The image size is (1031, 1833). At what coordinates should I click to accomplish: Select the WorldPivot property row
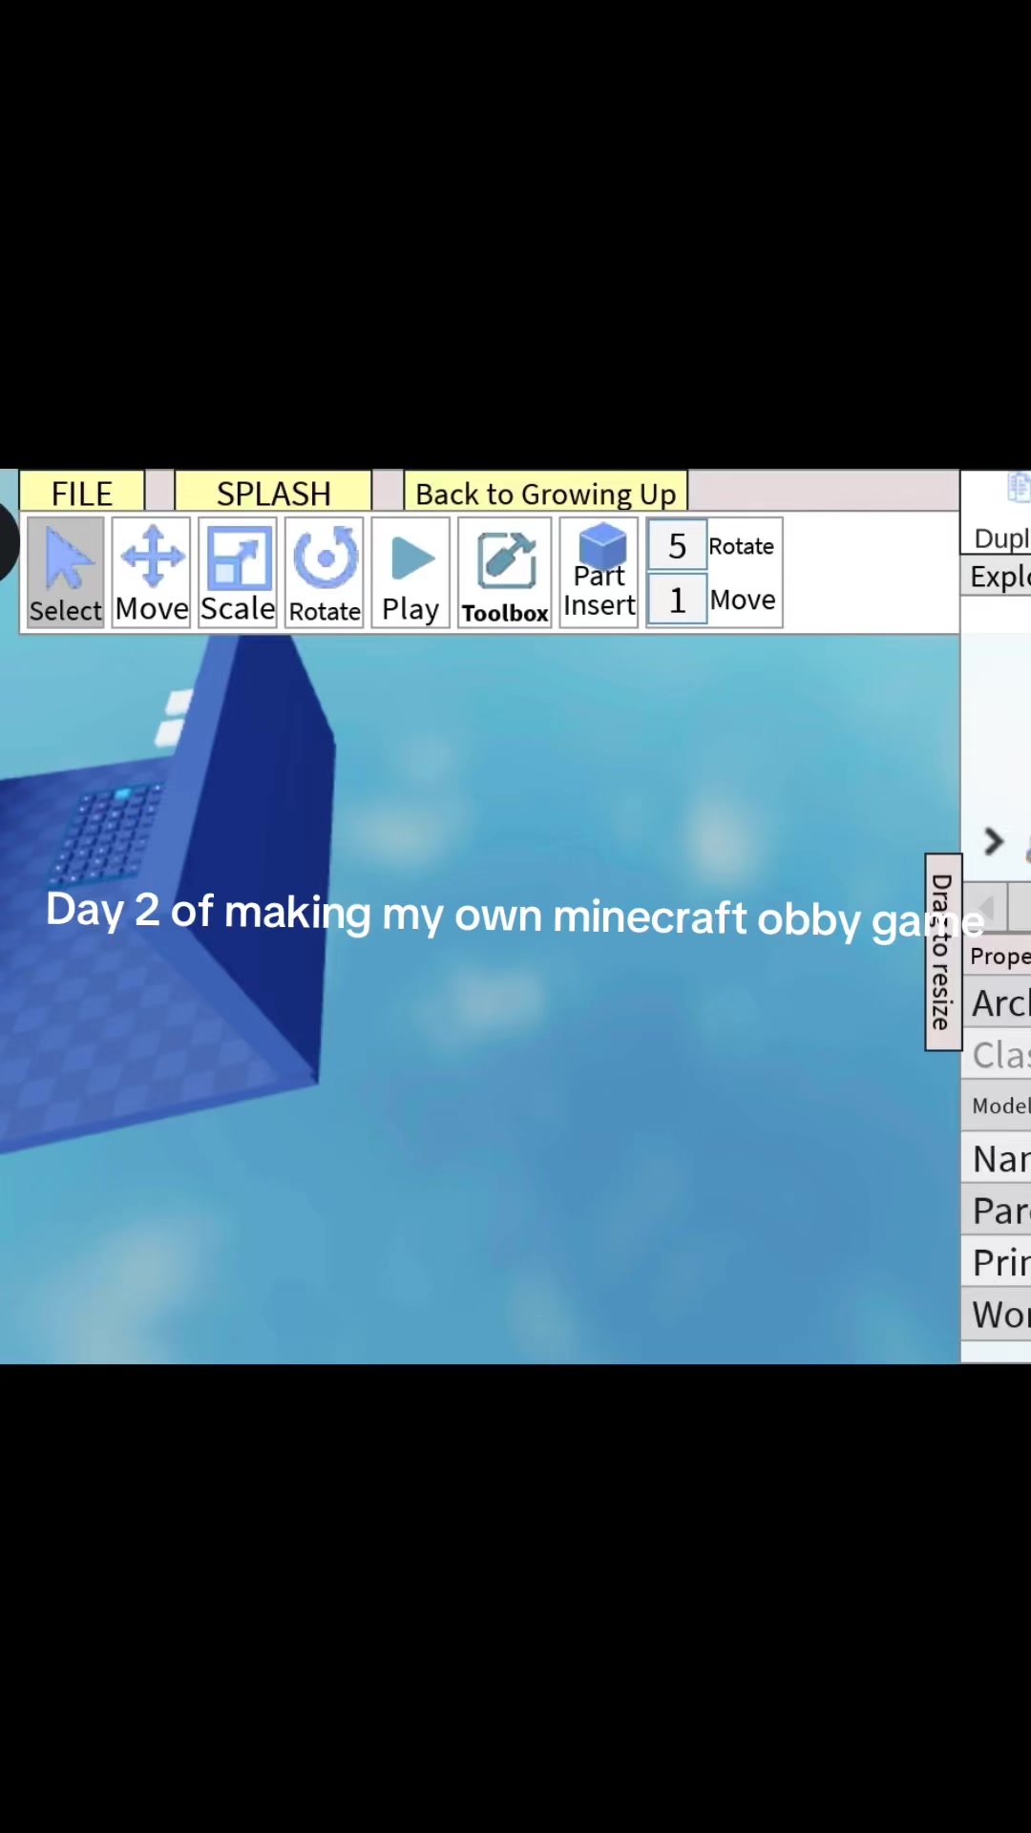997,1314
